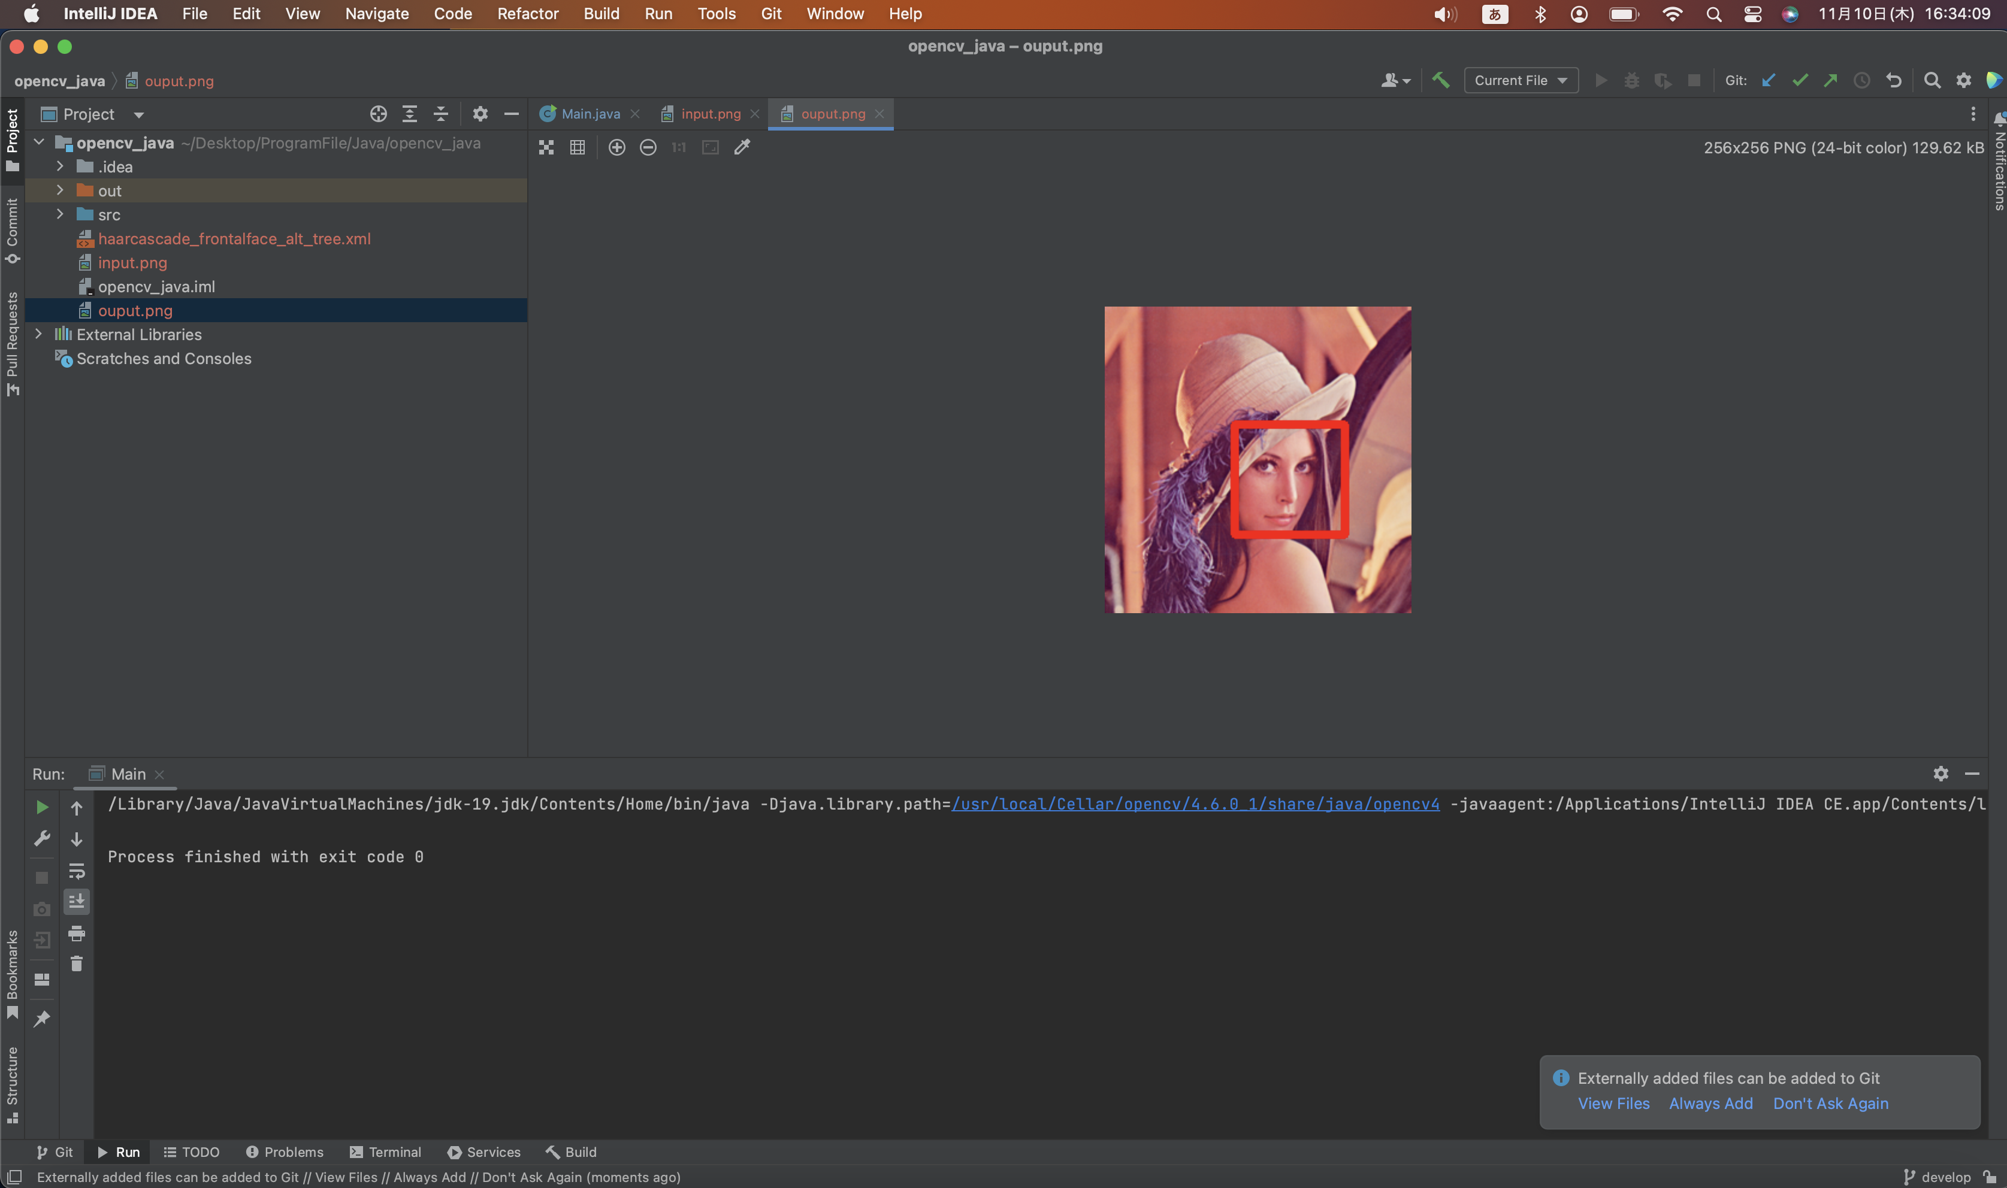2007x1188 pixels.
Task: Rerun Main with green play icon
Action: (43, 807)
